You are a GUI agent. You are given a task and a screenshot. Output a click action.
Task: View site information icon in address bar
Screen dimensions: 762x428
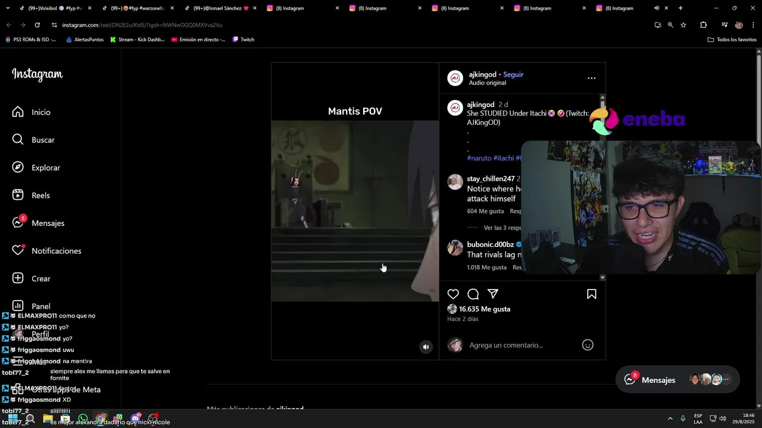click(54, 25)
